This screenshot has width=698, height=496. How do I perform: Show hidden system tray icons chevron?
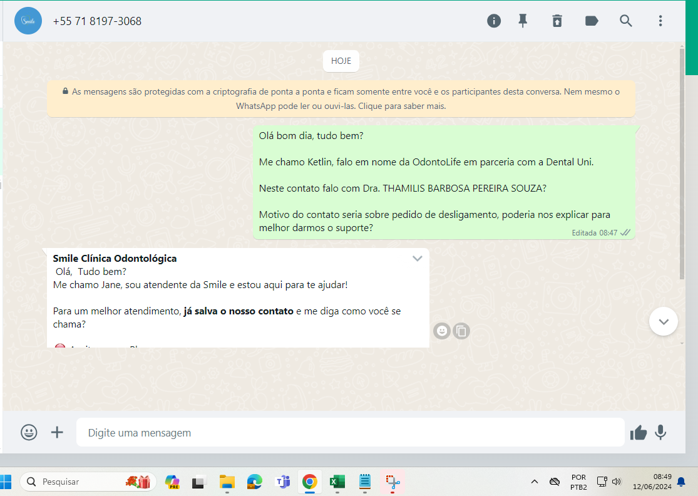535,482
